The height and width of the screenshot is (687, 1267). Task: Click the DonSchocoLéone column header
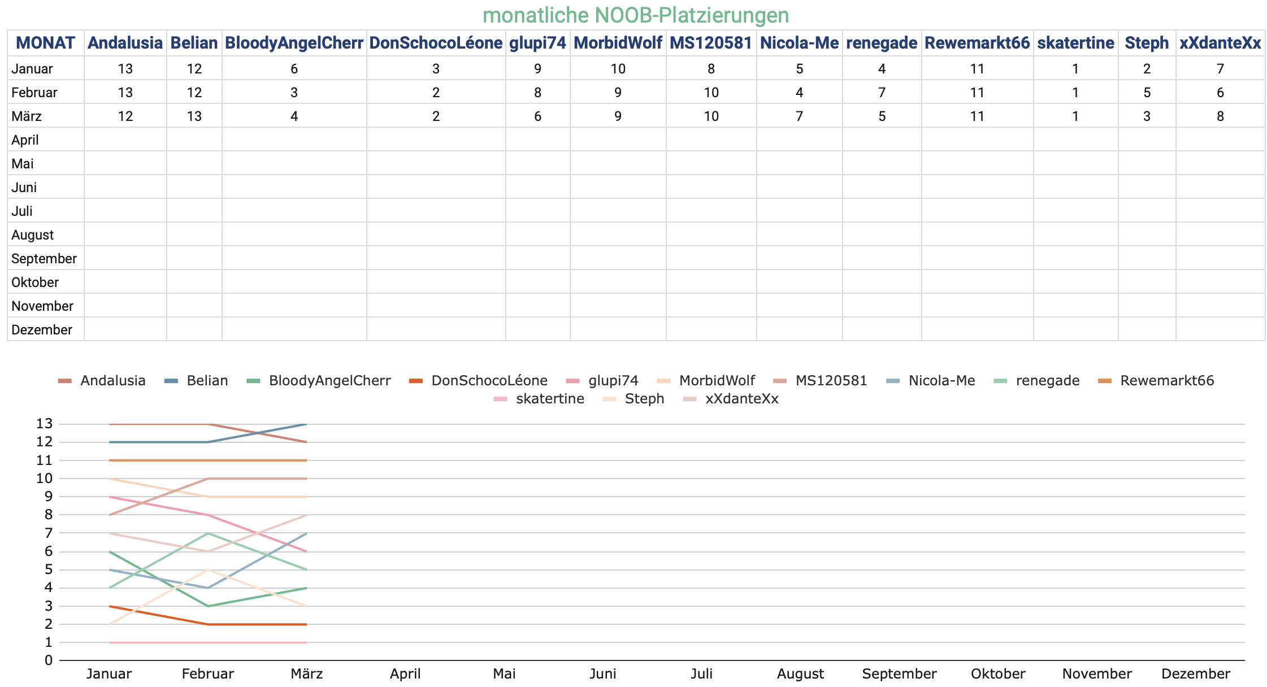(x=436, y=43)
